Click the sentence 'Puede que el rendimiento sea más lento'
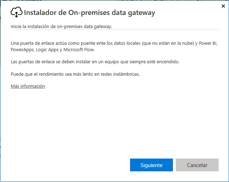Viewport: 229px width, 182px height. click(x=75, y=74)
